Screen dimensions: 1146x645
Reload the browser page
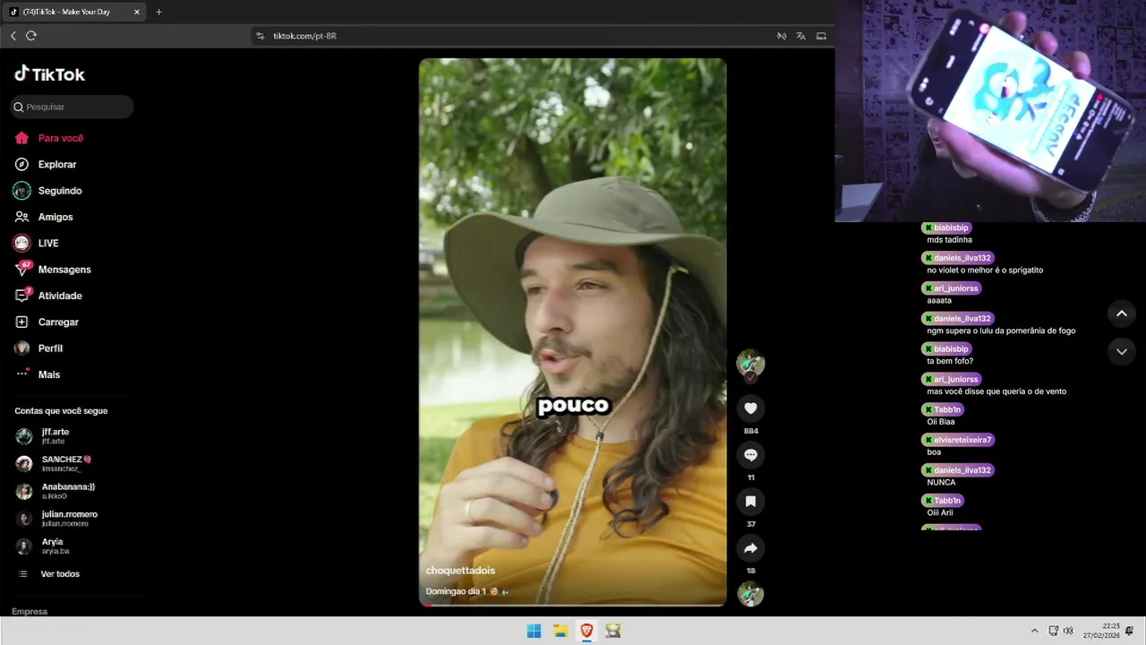point(31,36)
